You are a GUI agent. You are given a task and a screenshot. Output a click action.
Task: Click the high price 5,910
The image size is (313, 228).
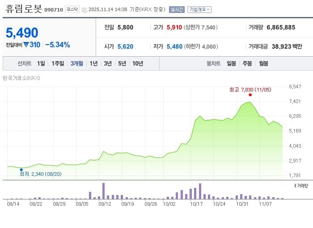click(174, 28)
